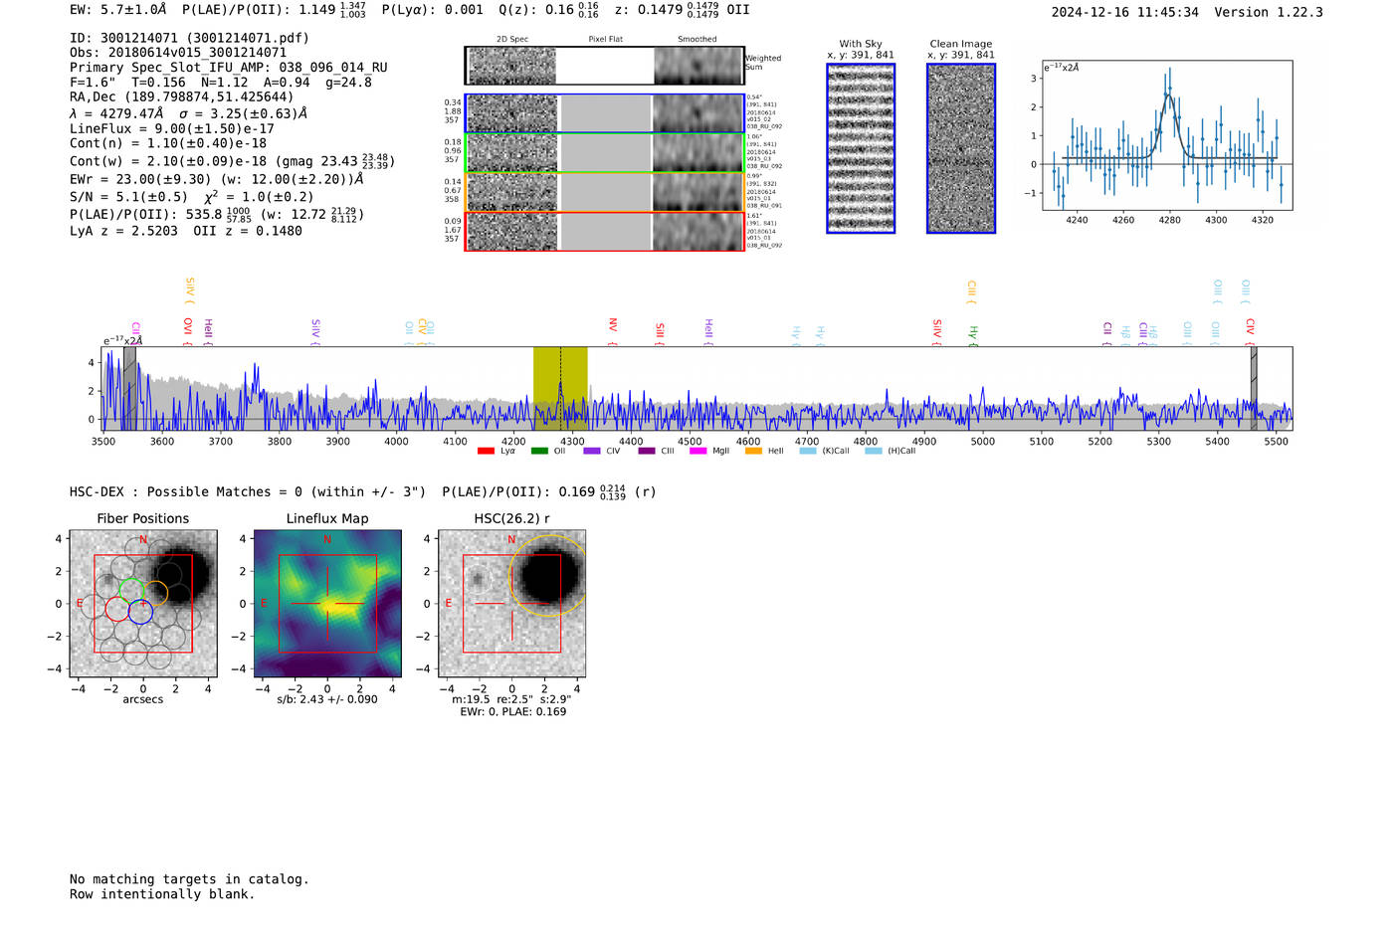Click the F=1.6" T=0.156 parameters line
Viewport: 1393px width, 948px height.
pos(221,83)
